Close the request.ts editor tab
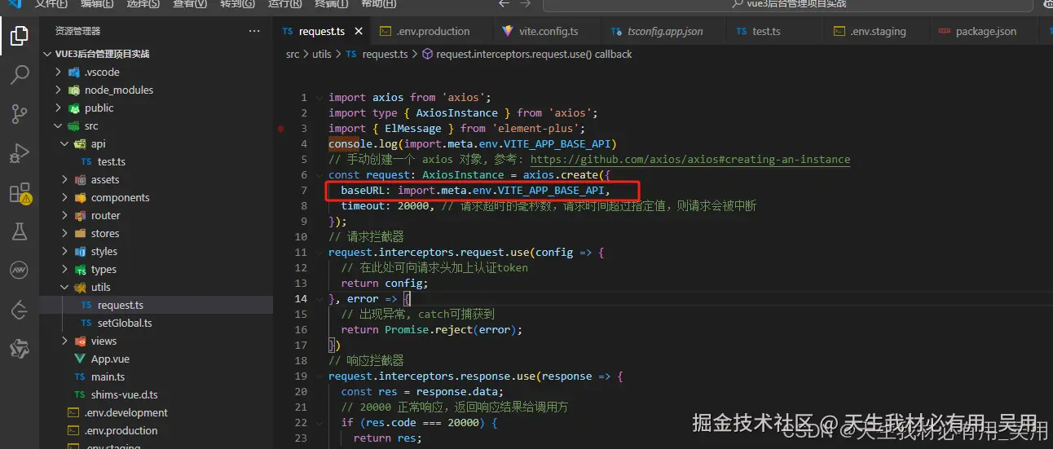 [359, 31]
